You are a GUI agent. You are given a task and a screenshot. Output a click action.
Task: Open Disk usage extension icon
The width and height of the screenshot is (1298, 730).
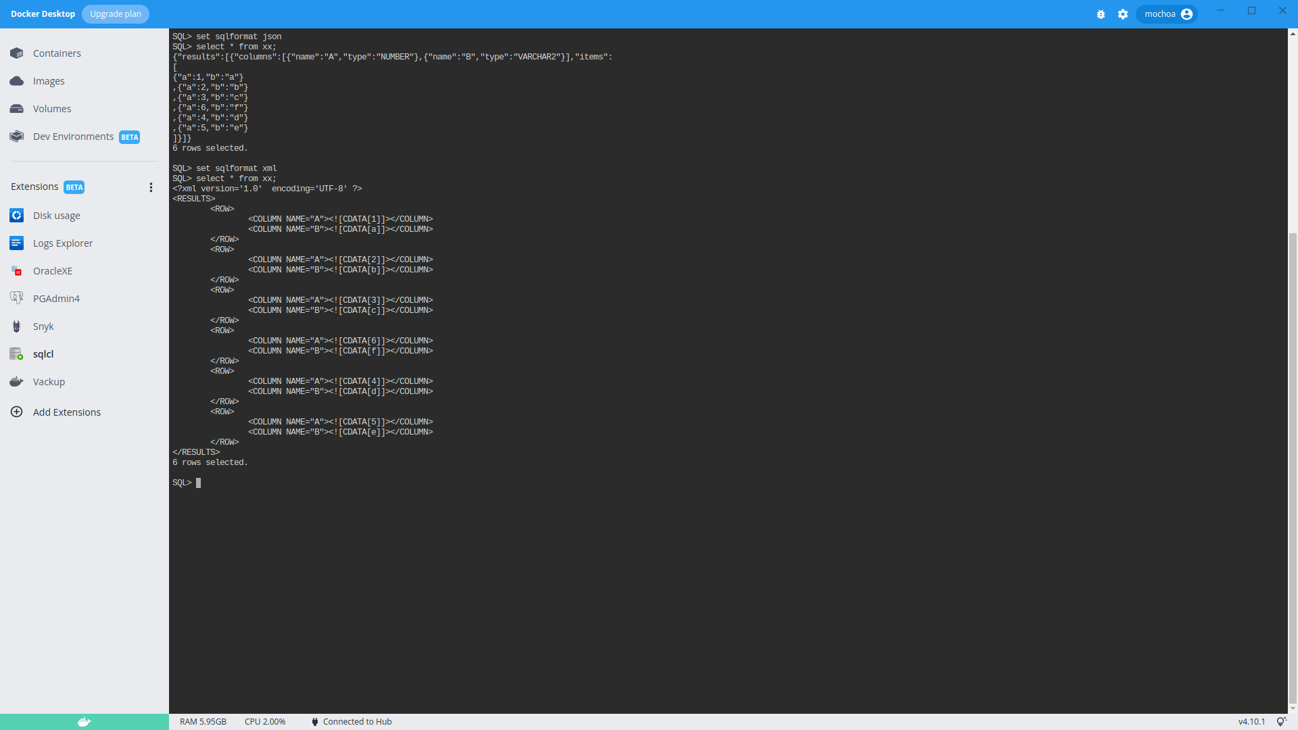coord(17,216)
